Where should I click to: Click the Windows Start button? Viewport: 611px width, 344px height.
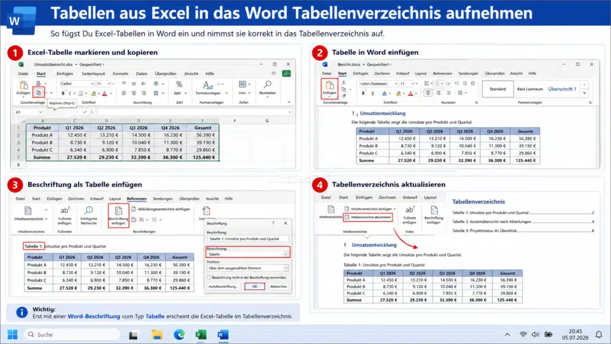13,334
